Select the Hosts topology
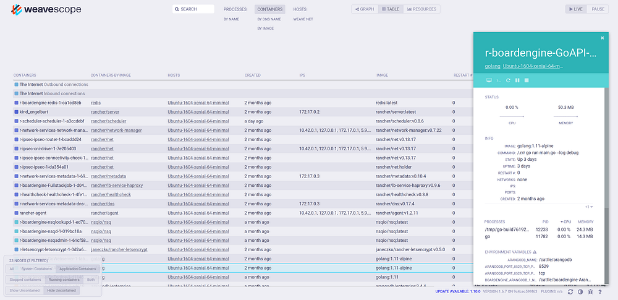 click(x=300, y=9)
